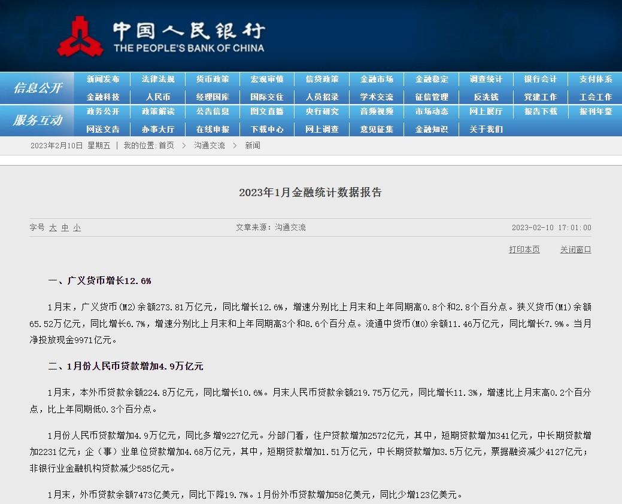Set font size to 小

pos(77,228)
